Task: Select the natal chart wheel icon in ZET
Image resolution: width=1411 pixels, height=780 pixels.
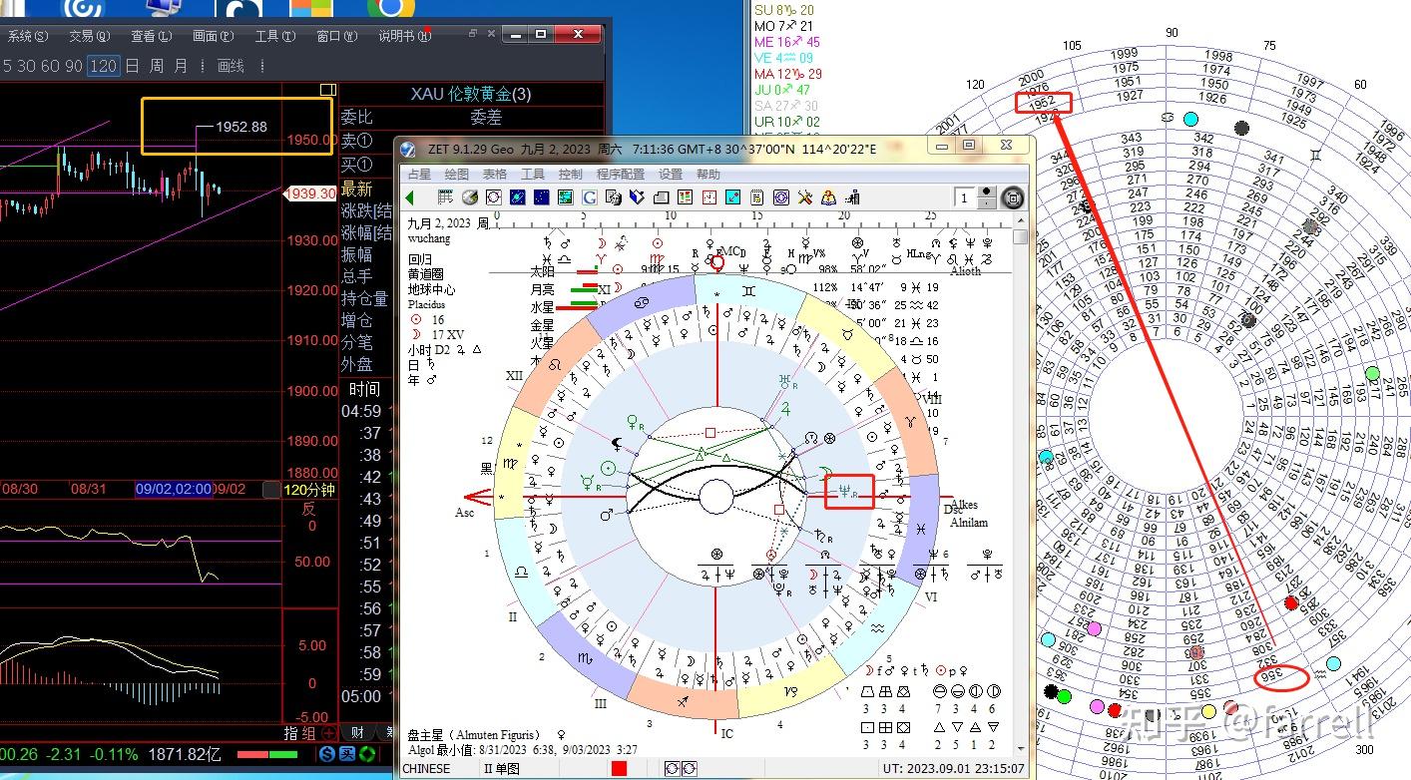Action: click(x=493, y=197)
